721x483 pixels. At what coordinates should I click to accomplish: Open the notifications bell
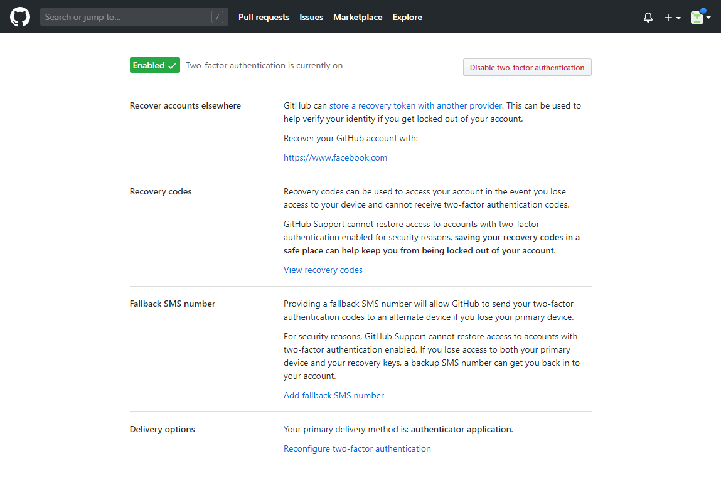tap(648, 18)
